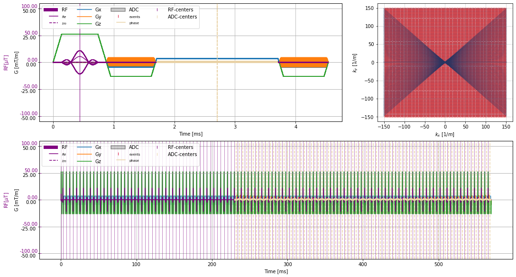The image size is (516, 277).
Task: Click the blue Gx swatch in bottom legend
Action: coord(84,148)
